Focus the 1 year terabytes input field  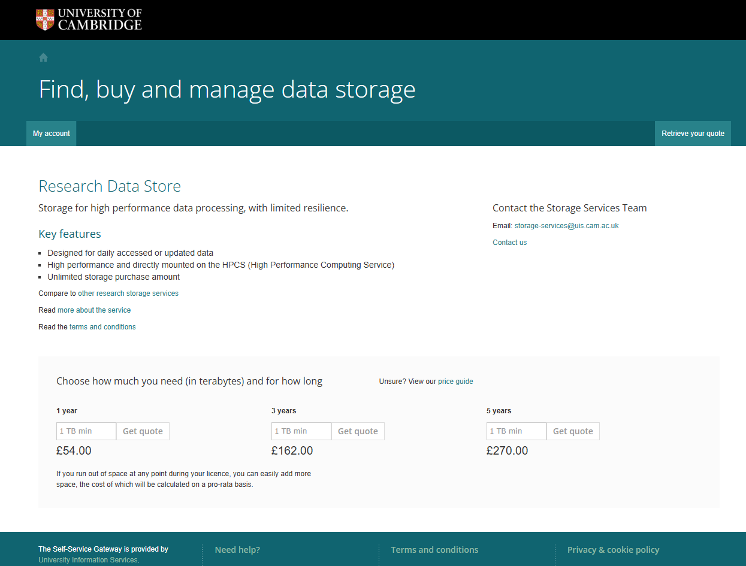pyautogui.click(x=86, y=431)
